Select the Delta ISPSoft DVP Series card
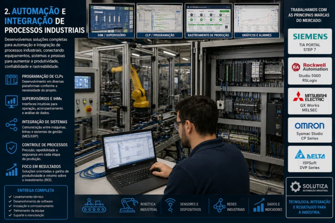The height and width of the screenshot is (223, 335). (310, 159)
